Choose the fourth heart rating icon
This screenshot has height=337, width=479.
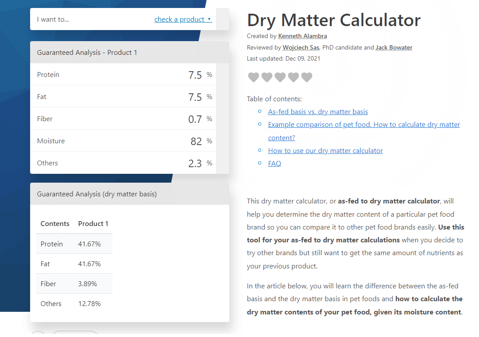tap(293, 77)
